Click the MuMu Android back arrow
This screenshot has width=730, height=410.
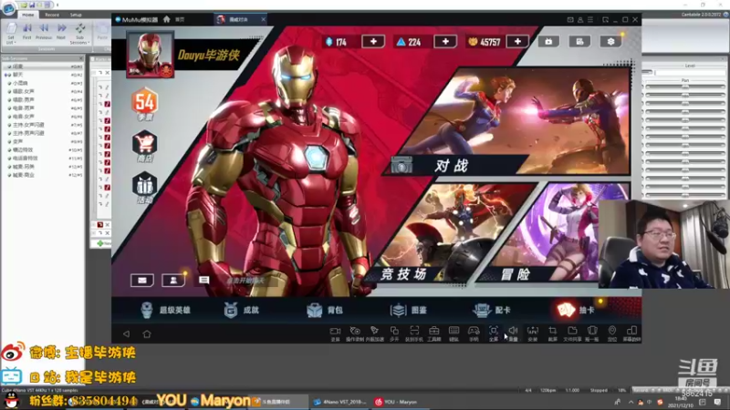click(126, 333)
